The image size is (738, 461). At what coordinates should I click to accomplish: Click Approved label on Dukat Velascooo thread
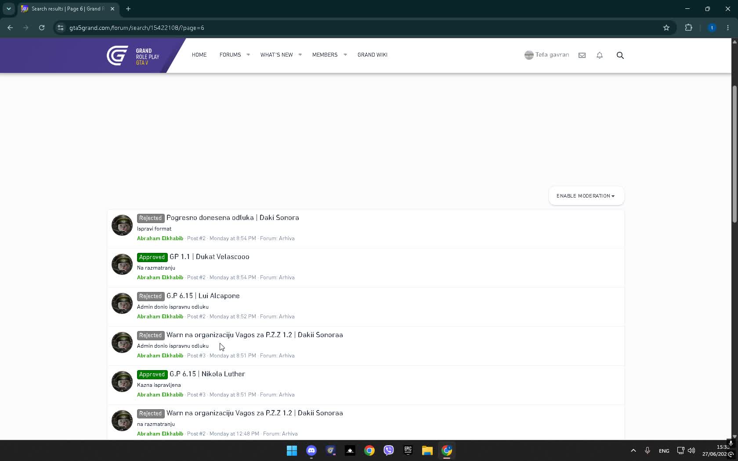coord(152,257)
